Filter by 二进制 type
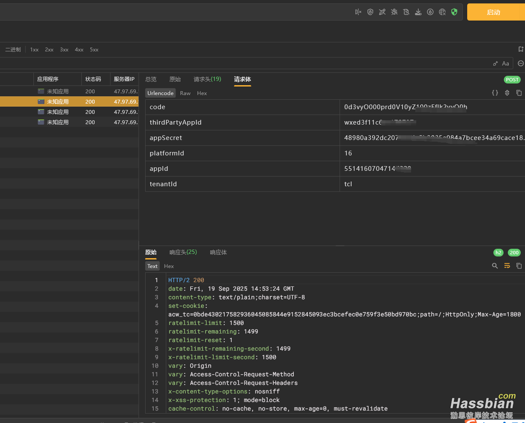This screenshot has height=423, width=525. tap(13, 50)
